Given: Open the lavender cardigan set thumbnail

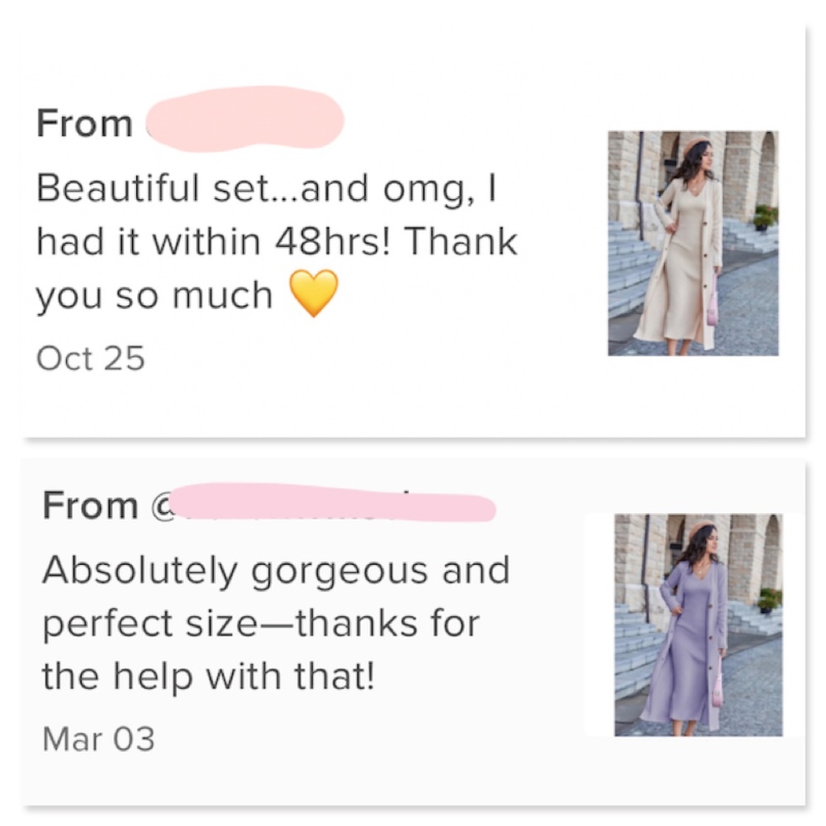Looking at the screenshot, I should point(699,624).
